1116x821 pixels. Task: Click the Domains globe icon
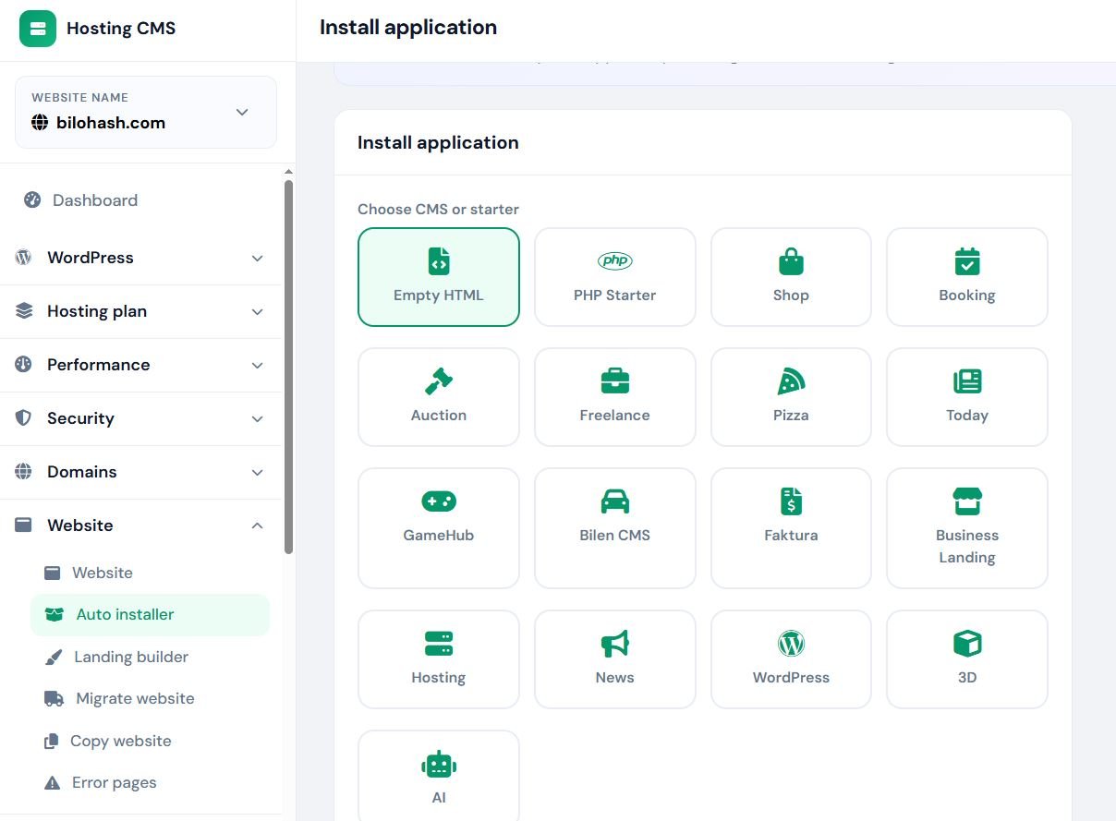(24, 472)
